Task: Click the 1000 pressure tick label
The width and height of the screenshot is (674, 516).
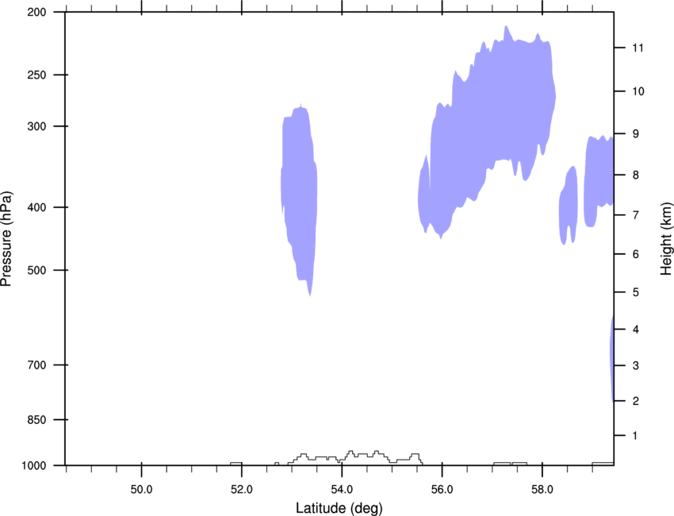Action: [x=34, y=466]
